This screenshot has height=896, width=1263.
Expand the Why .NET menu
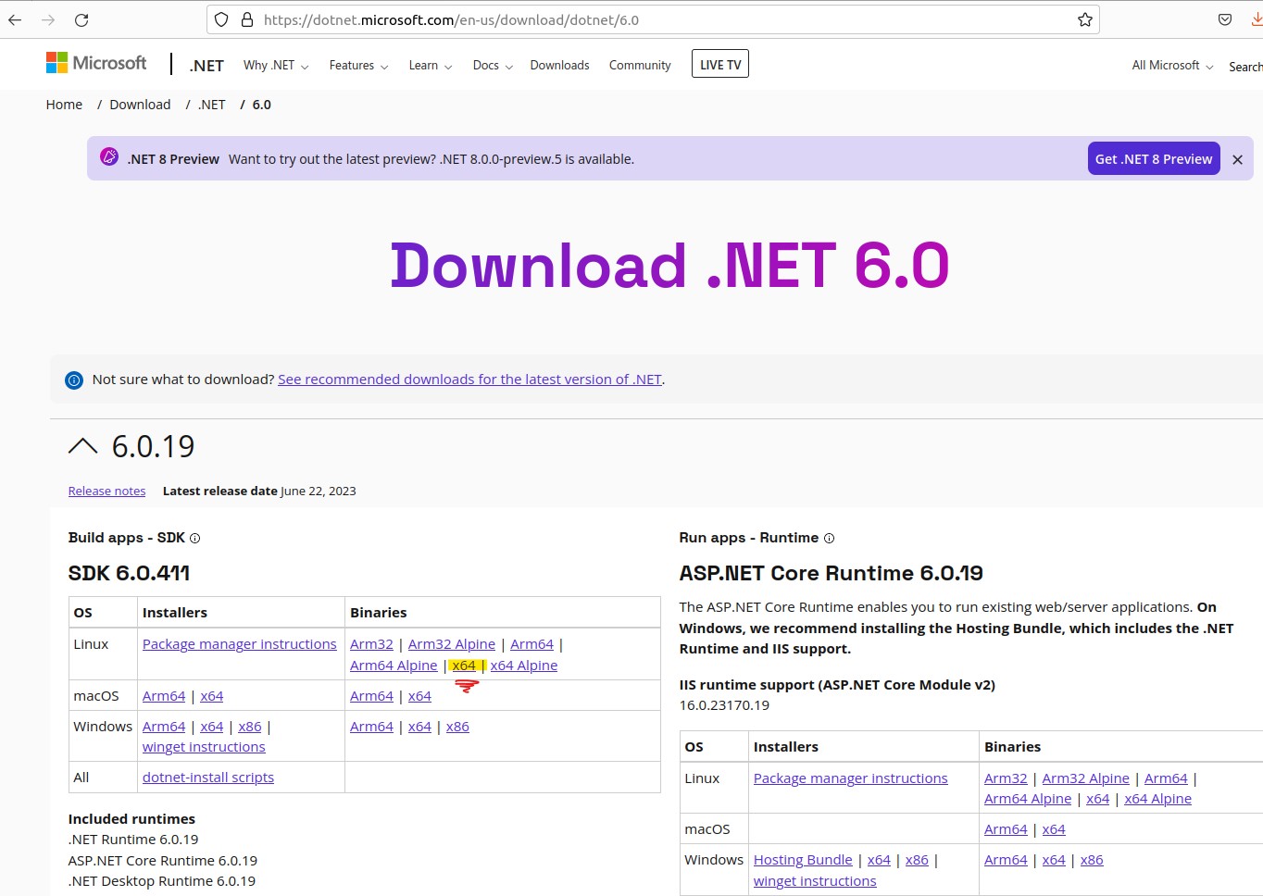click(x=276, y=65)
